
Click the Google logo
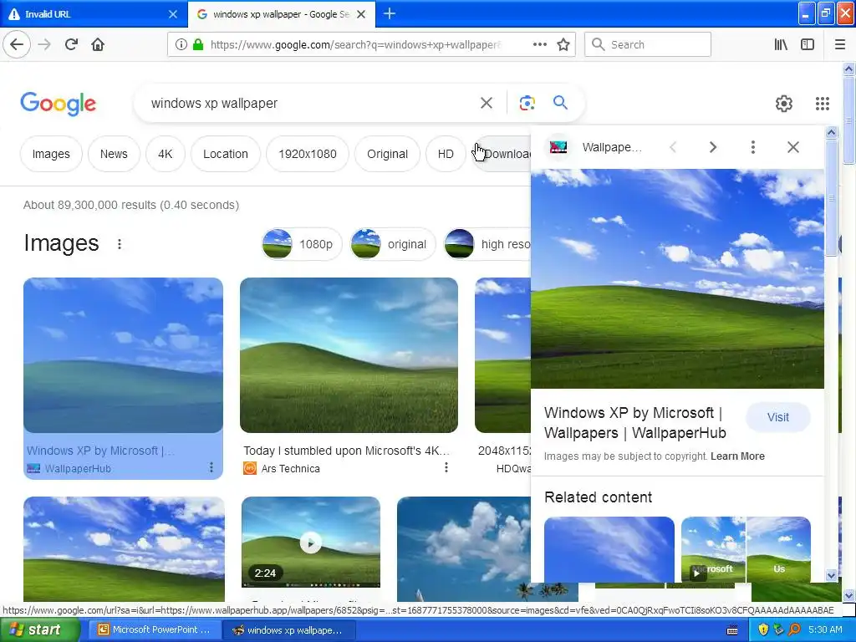click(x=58, y=104)
